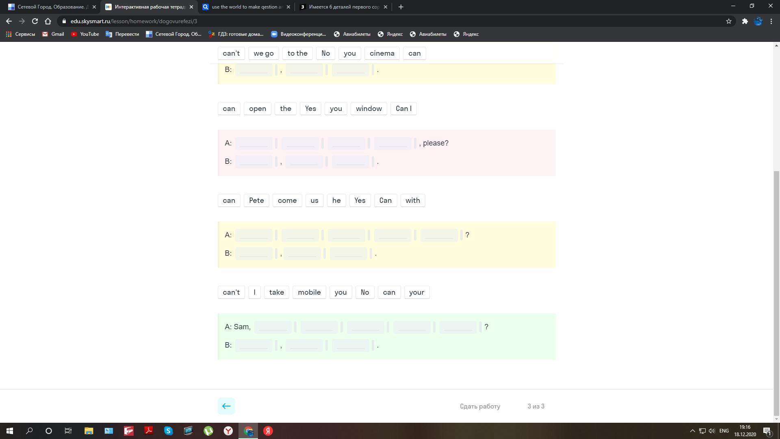Pick the 'mobile' word tile
Screen dimensions: 780x439
coord(309,292)
